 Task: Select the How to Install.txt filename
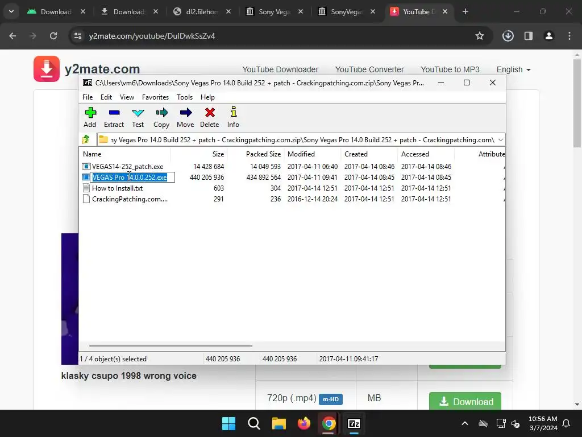117,188
